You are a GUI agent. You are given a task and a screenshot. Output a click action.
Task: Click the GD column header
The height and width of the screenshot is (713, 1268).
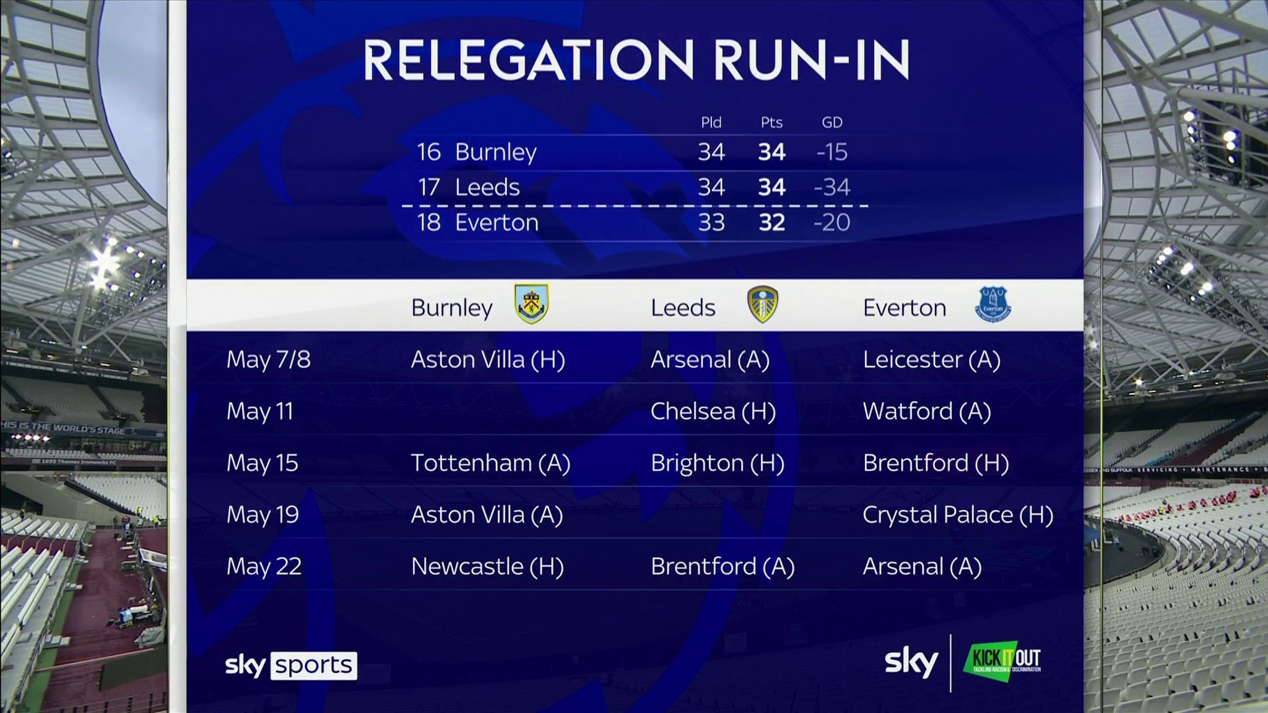click(832, 123)
